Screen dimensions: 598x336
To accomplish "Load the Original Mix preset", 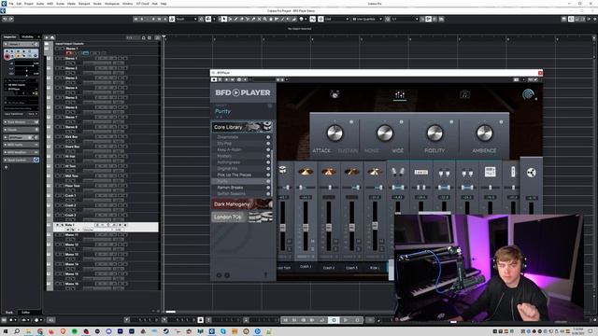I will (x=227, y=168).
